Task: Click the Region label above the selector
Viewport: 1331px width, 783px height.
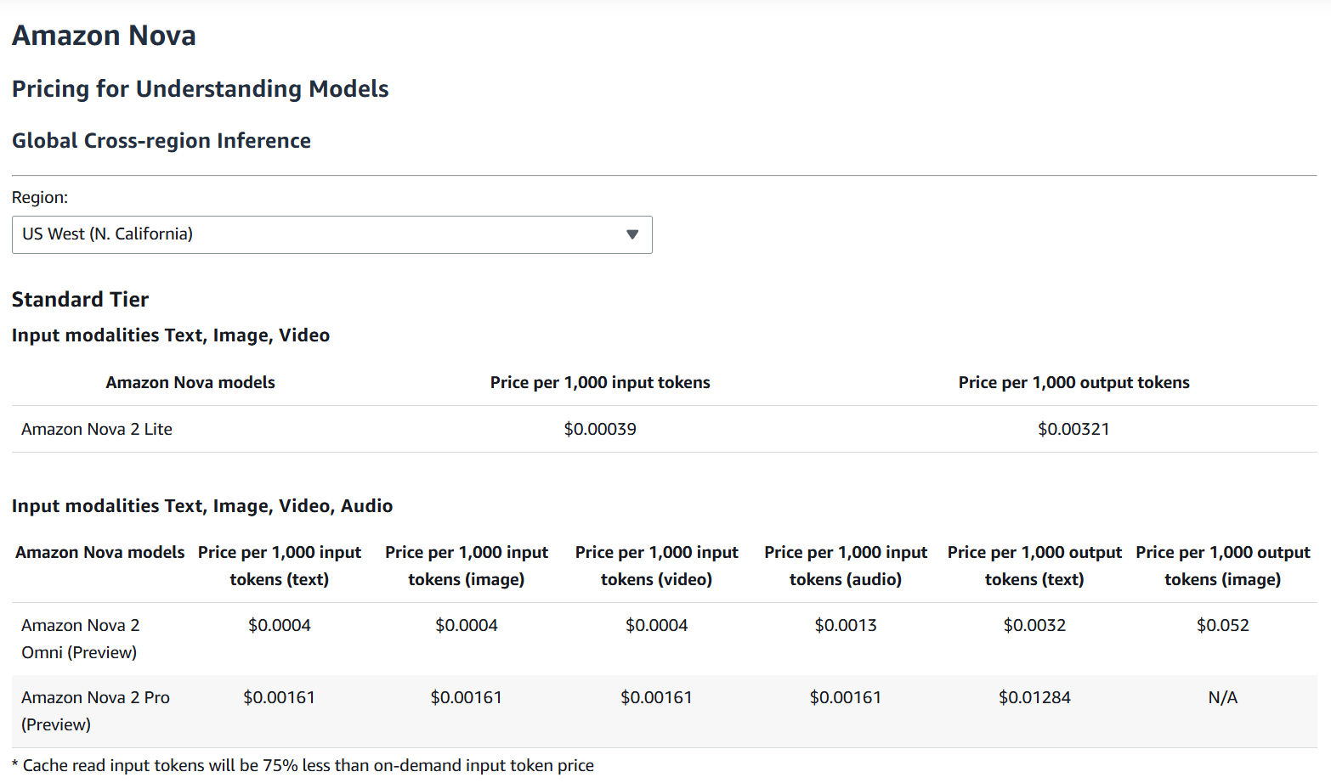Action: pos(40,197)
